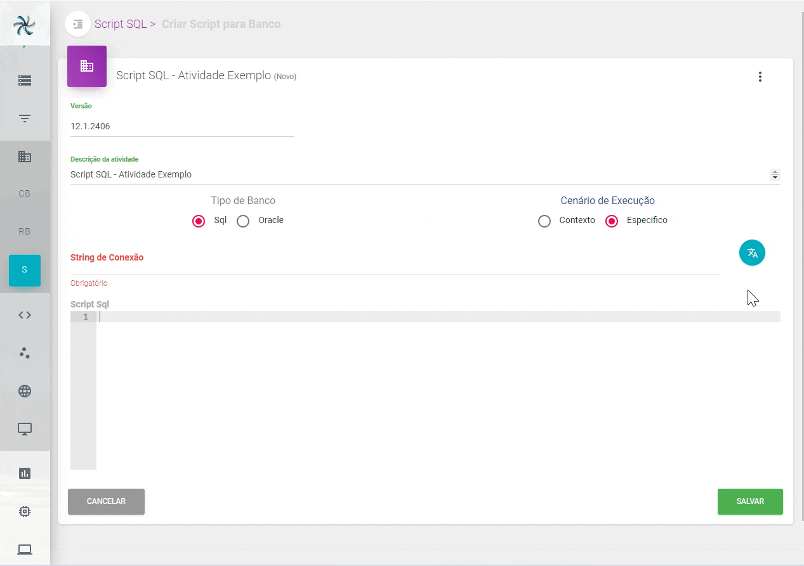Go to the RB sidebar item

[25, 232]
